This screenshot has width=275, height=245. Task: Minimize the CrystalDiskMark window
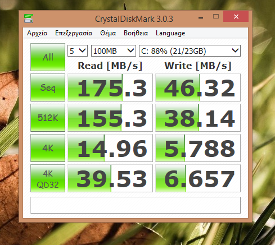pyautogui.click(x=201, y=18)
